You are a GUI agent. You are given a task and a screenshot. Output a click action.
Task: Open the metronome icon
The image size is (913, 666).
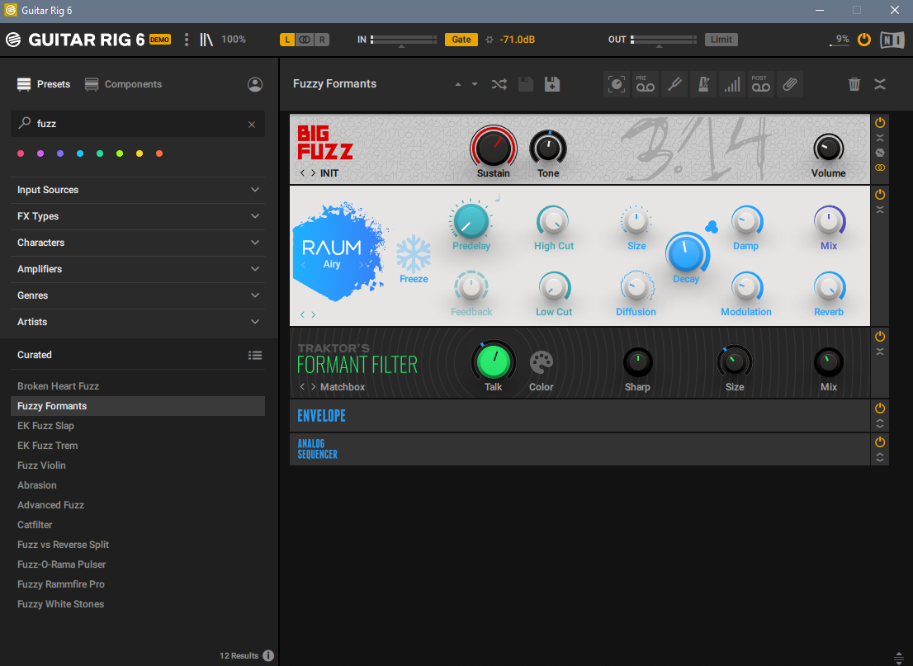(703, 84)
